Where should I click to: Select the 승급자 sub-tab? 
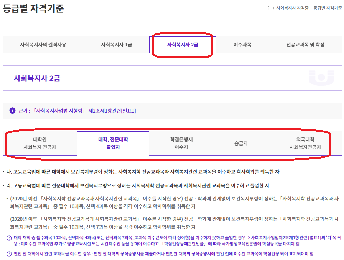pos(241,143)
